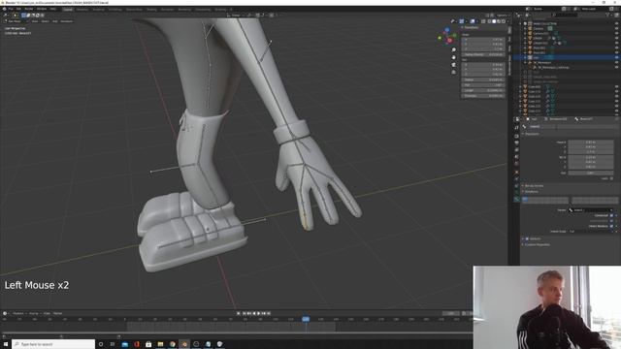Click the red X axis on navigation gizmo

tap(450, 41)
